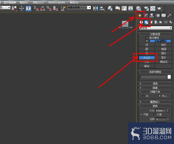The width and height of the screenshot is (174, 144).
Task: Open Edit Named Selection Sets icon
Action: click(63, 8)
